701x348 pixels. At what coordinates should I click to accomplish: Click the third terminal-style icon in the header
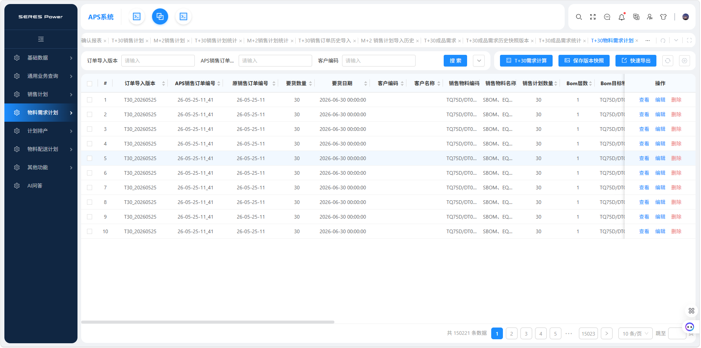pos(183,16)
